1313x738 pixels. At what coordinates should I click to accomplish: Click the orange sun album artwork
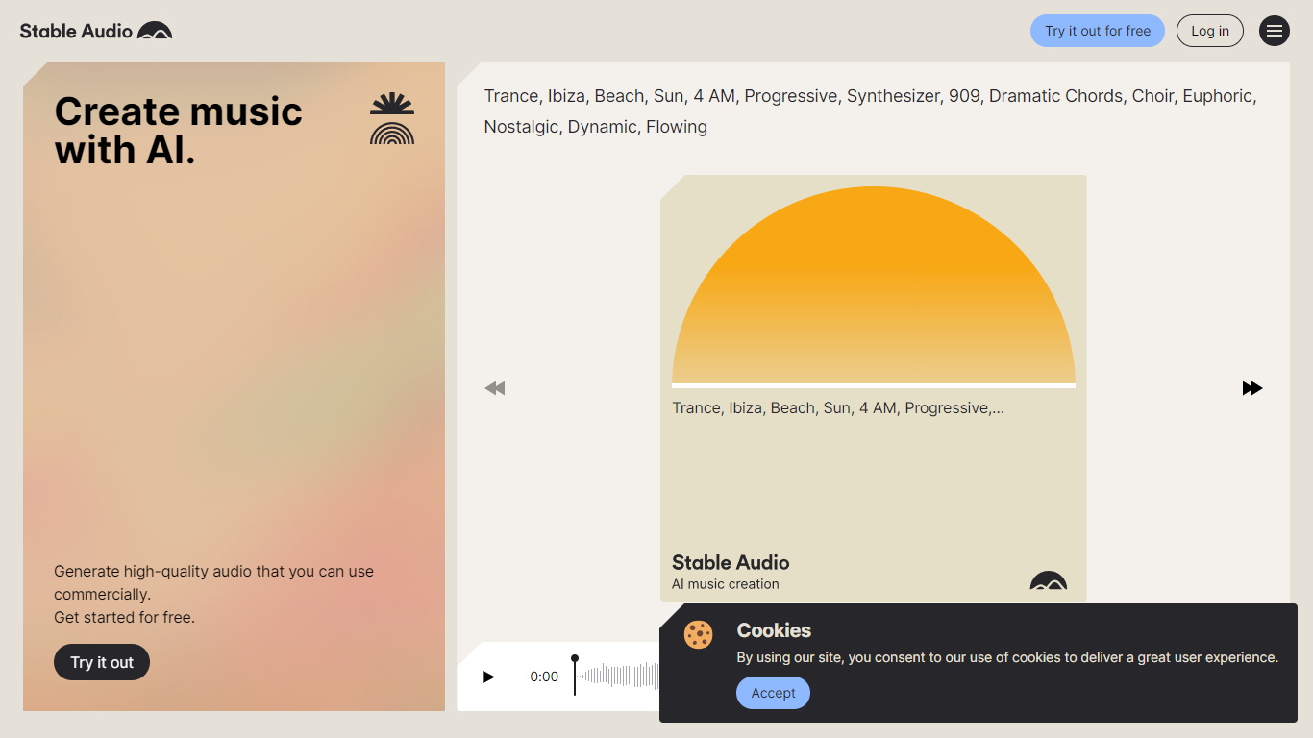pos(874,286)
